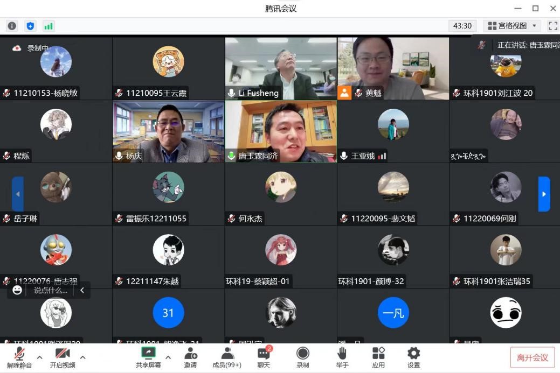Go to next page of participants
Screen dimensions: 560x373
544,194
